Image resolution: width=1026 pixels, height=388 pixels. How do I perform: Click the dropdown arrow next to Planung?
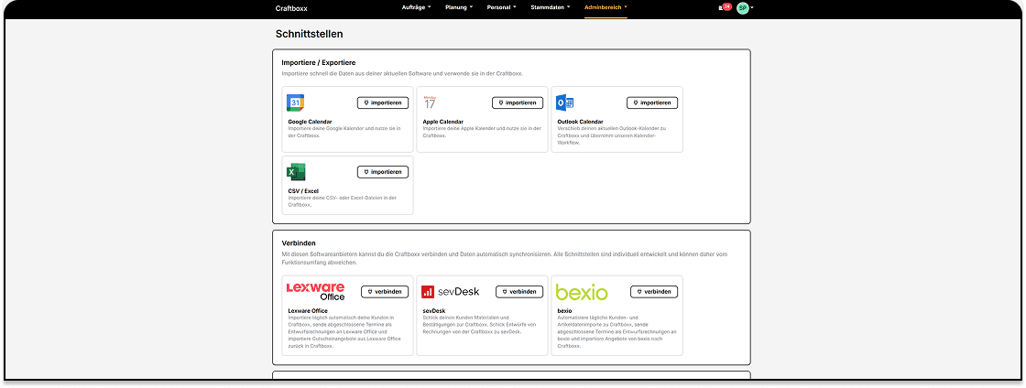click(x=471, y=8)
